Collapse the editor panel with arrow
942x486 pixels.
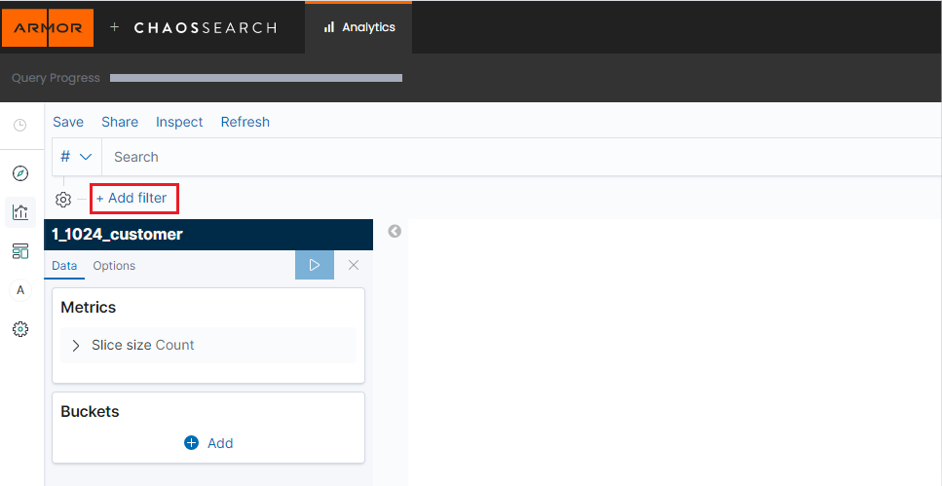395,232
